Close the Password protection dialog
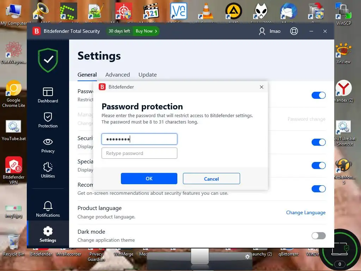This screenshot has width=361, height=271. click(262, 87)
